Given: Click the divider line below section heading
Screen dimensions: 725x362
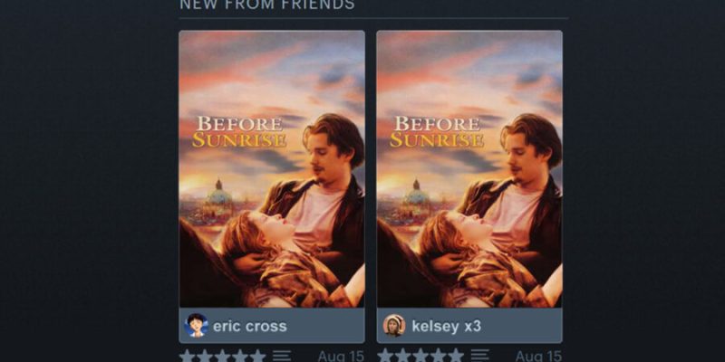Looking at the screenshot, I should 373,18.
